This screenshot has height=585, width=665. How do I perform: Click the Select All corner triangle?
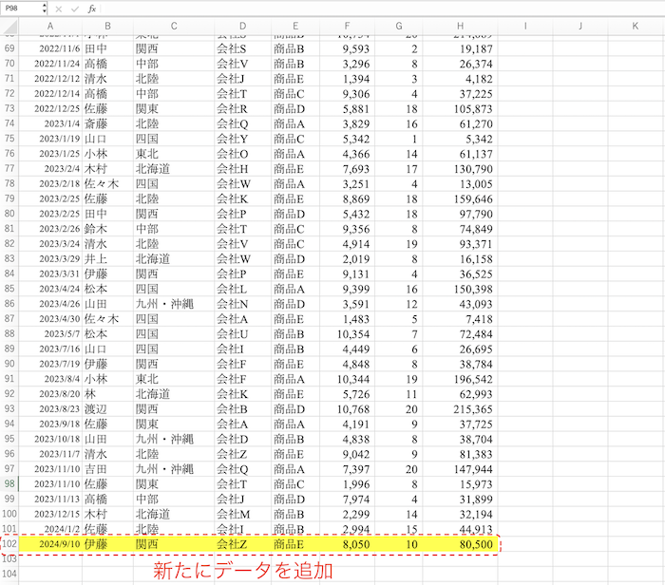pyautogui.click(x=9, y=27)
